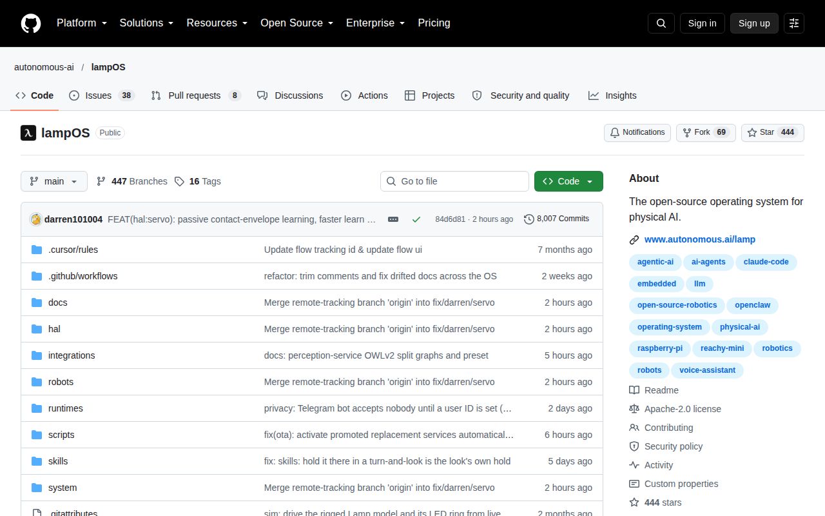This screenshot has height=516, width=825.
Task: Star the lampOS repository
Action: (773, 133)
